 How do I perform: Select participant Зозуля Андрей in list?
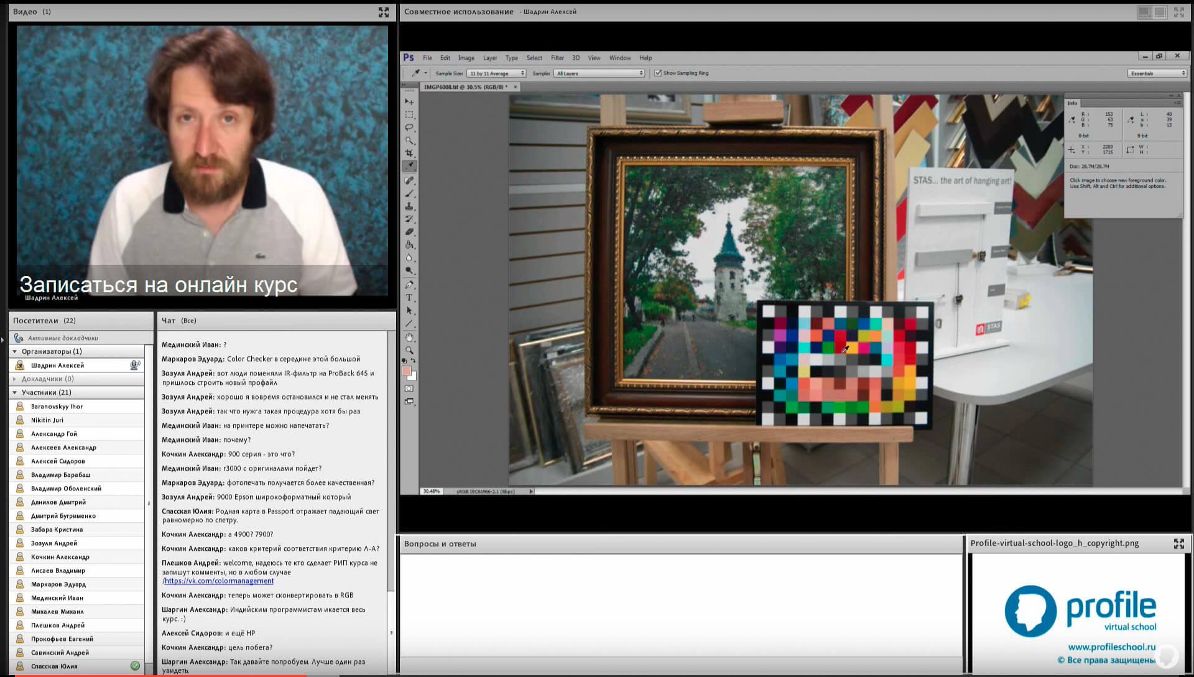[54, 543]
